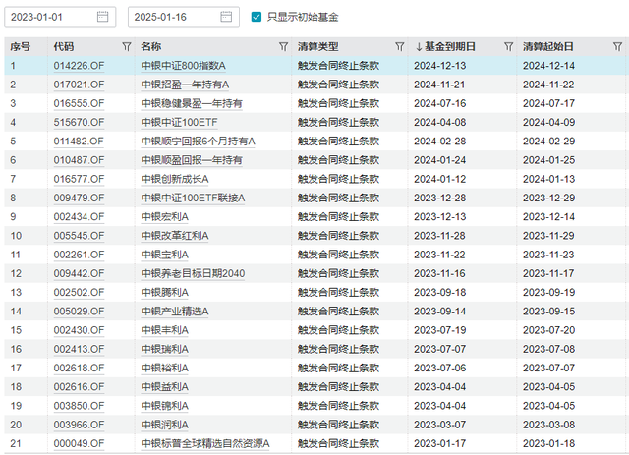The height and width of the screenshot is (455, 629).
Task: Sort by 序号 column header
Action: coord(21,47)
